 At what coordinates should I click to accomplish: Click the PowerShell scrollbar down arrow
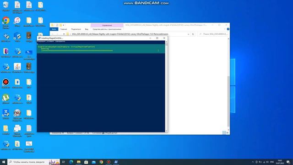[x=166, y=131]
